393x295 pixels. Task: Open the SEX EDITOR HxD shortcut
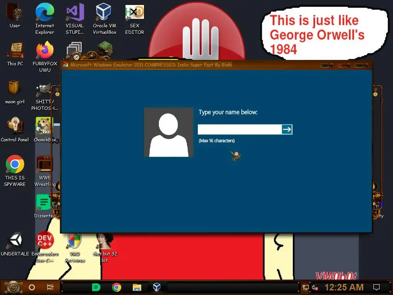[x=135, y=18]
